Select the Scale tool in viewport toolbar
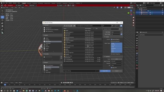Screen dimensions: 164x92 pyautogui.click(x=2, y=23)
